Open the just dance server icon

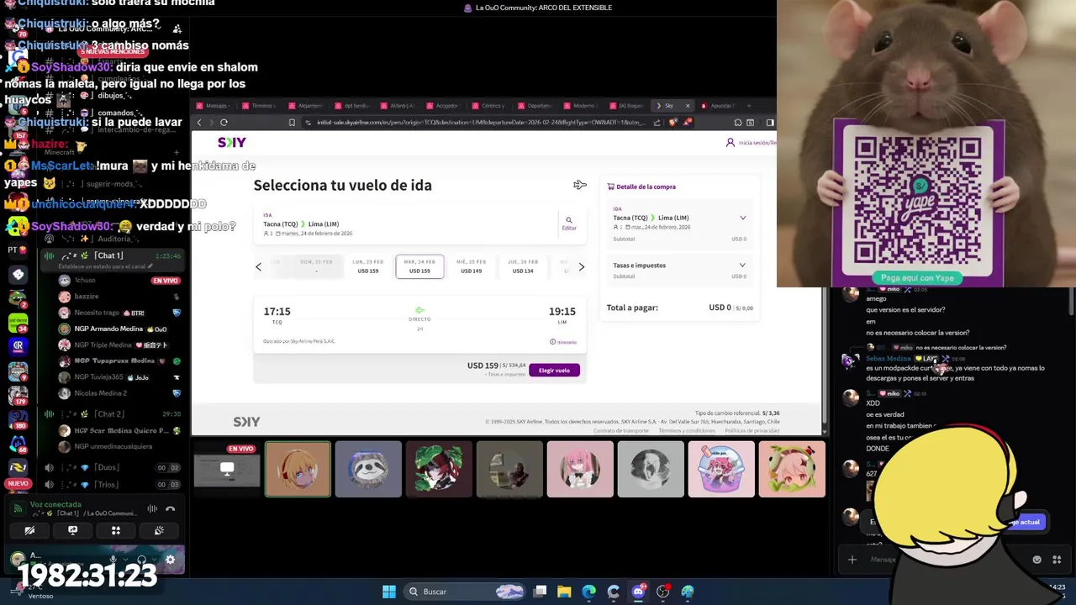coord(18,321)
